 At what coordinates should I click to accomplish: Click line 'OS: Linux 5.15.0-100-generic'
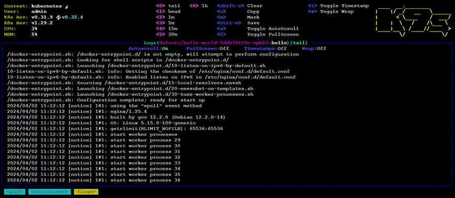[101, 123]
